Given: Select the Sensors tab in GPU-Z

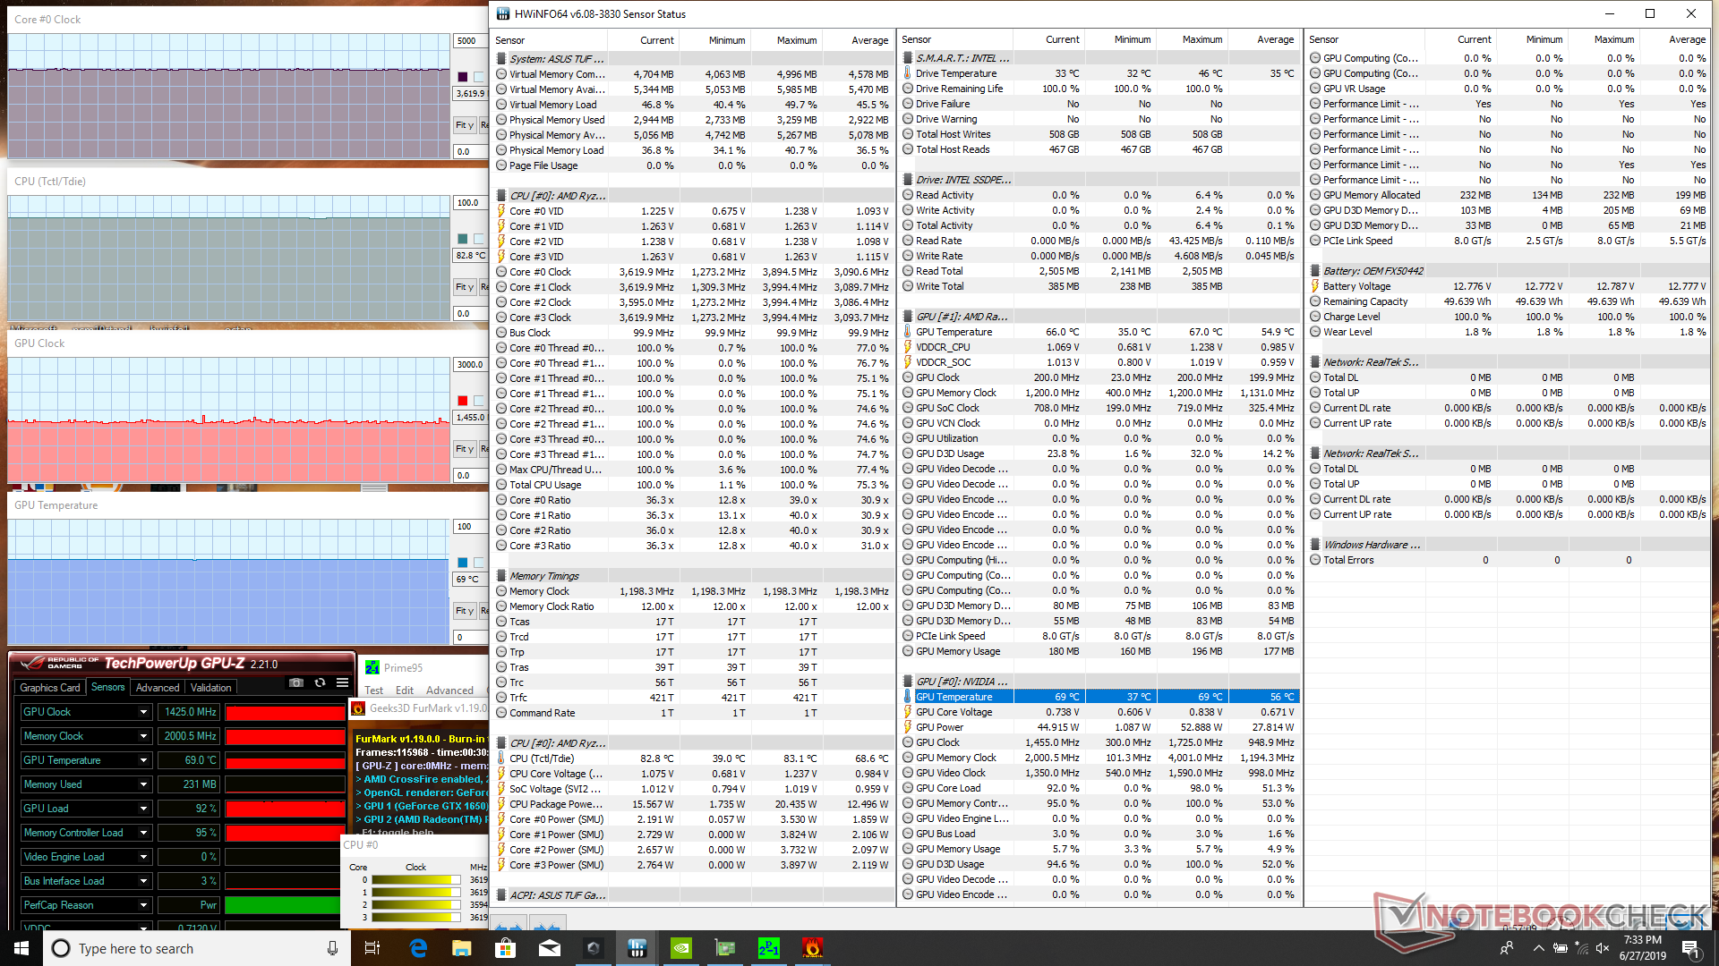Looking at the screenshot, I should pos(108,687).
